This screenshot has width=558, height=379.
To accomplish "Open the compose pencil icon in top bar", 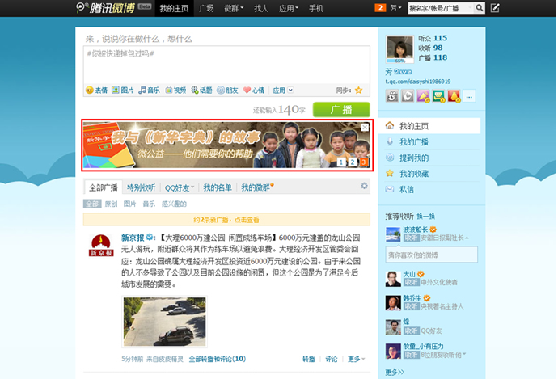I will [495, 8].
